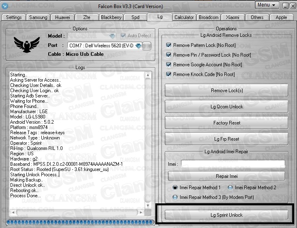Click log line 'Process Done...'
The image size is (297, 228).
(26, 196)
